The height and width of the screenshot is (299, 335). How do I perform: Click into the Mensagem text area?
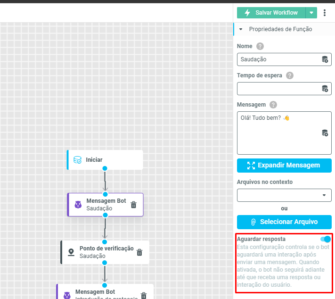point(278,137)
